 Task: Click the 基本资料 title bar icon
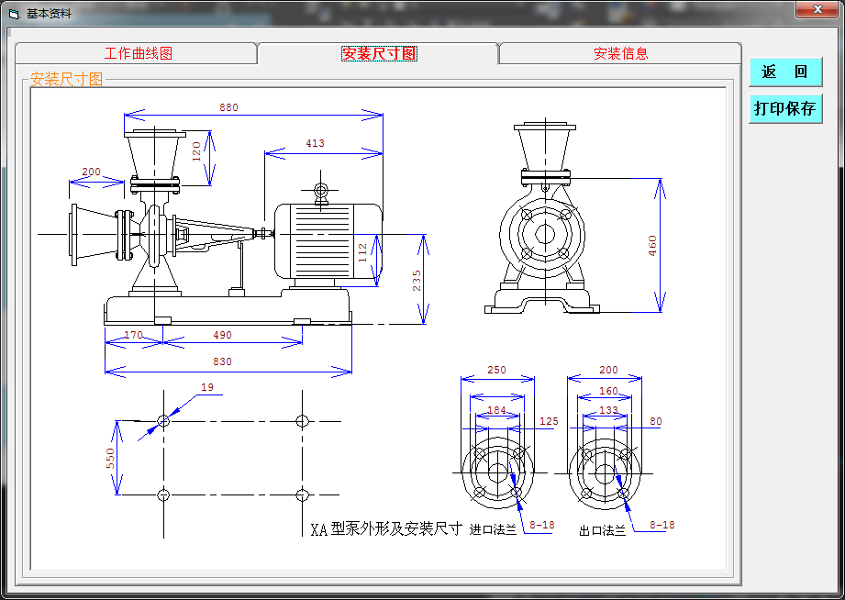click(14, 14)
